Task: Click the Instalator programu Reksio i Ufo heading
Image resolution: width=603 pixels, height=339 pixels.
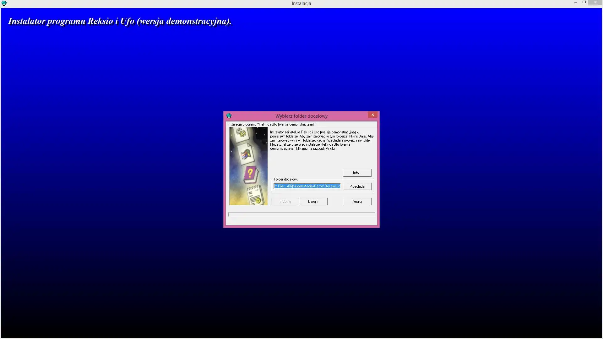Action: [120, 21]
